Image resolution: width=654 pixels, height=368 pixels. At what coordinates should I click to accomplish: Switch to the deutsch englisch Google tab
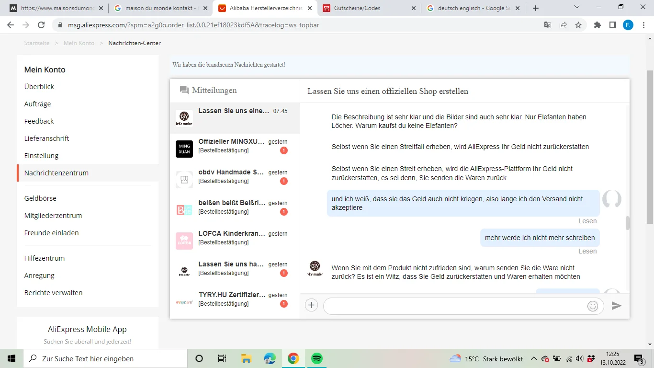(473, 8)
